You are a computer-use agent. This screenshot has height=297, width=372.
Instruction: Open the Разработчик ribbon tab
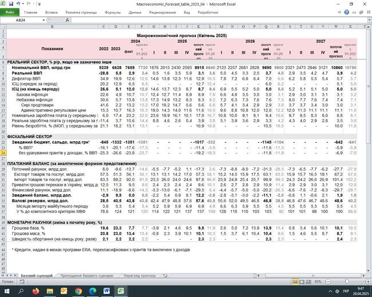coord(208,13)
